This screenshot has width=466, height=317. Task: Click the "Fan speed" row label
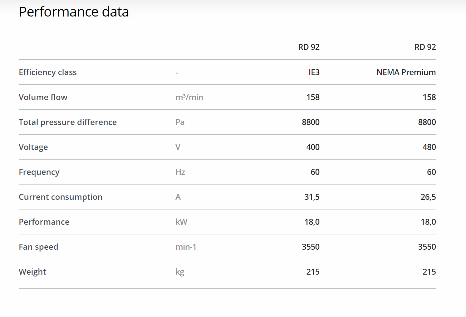[x=38, y=247]
